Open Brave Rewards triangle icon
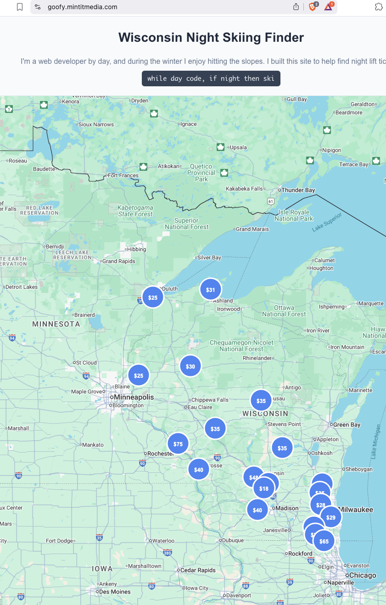 click(x=328, y=7)
